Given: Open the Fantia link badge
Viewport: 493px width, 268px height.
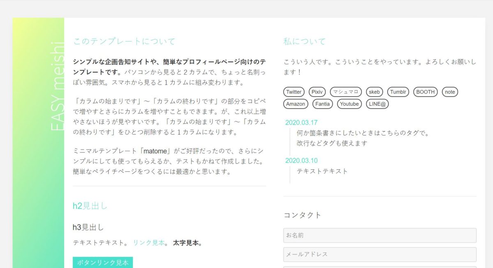Looking at the screenshot, I should coord(323,104).
